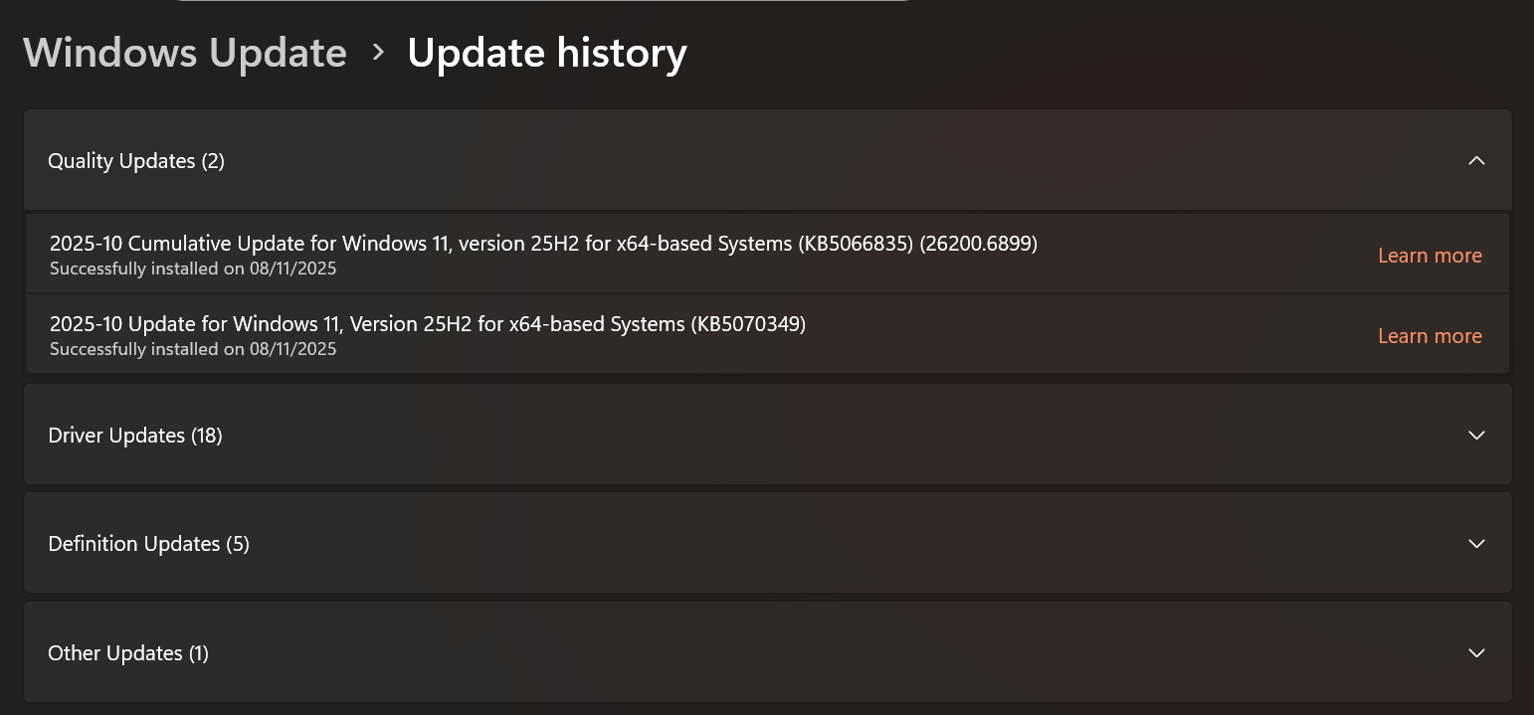This screenshot has width=1534, height=715.
Task: Collapse Quality Updates using the up chevron
Action: (x=1476, y=161)
